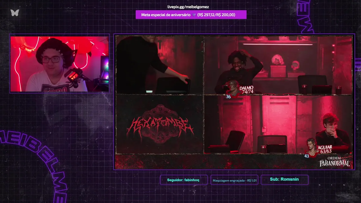This screenshot has width=361, height=203.
Task: Click the Sub: Romsnin box
Action: (x=284, y=179)
